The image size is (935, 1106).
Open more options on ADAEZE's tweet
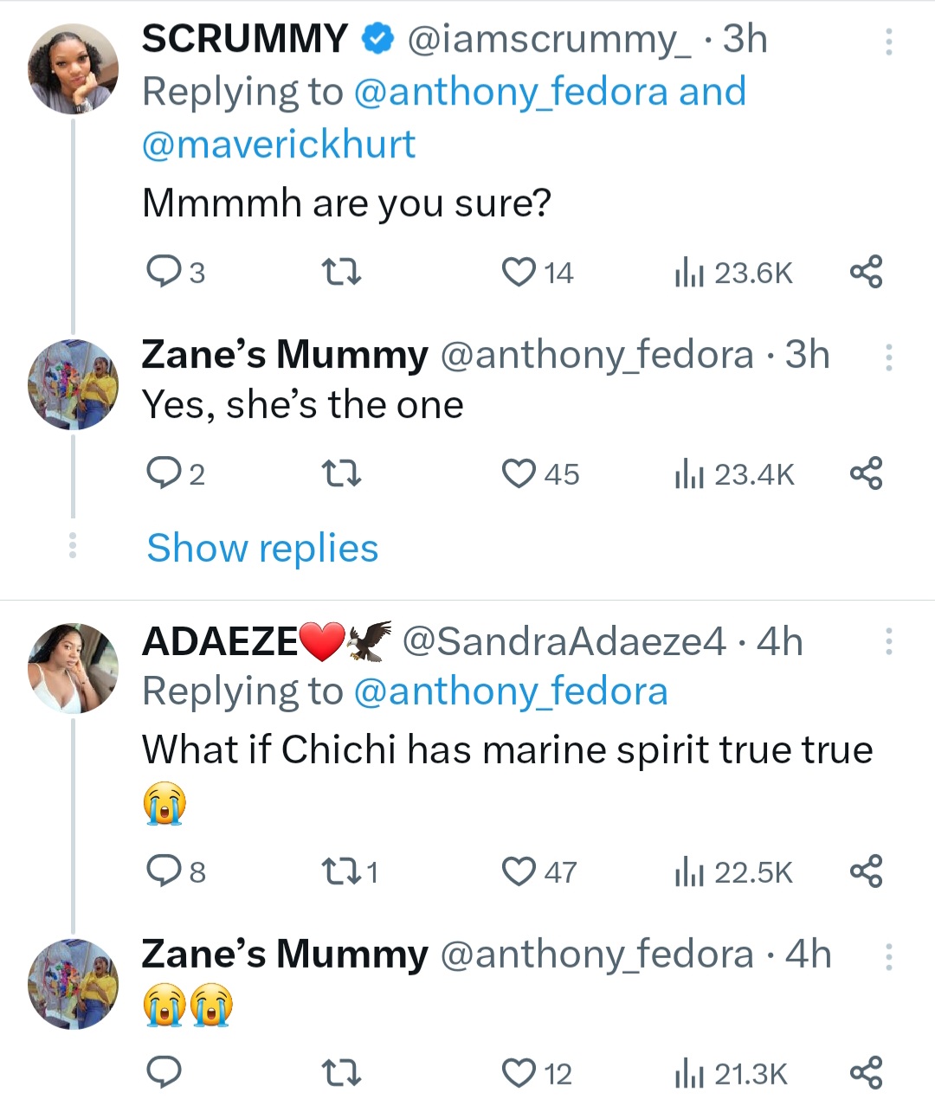[x=888, y=640]
